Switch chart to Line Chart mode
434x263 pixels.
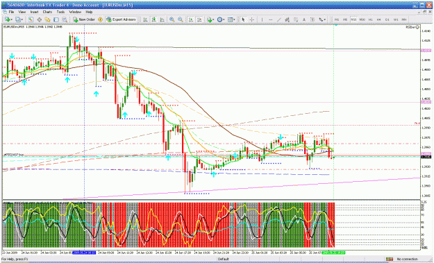162,19
